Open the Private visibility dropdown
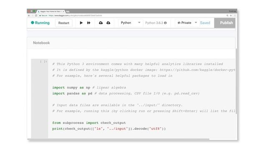 tap(187, 23)
